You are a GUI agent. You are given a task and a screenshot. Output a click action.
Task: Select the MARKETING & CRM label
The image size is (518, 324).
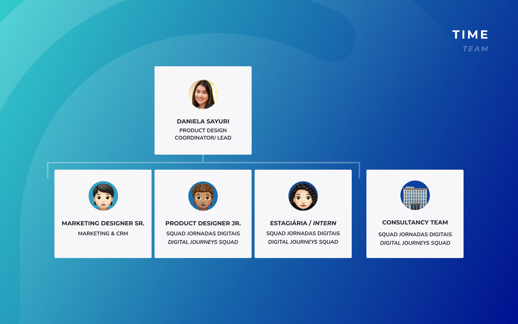(x=103, y=234)
